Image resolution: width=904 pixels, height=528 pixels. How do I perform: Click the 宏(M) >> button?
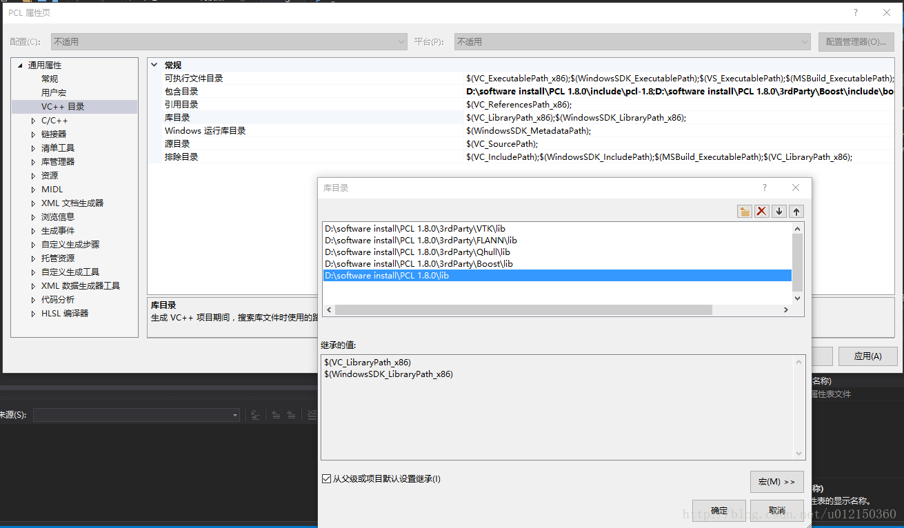[776, 482]
